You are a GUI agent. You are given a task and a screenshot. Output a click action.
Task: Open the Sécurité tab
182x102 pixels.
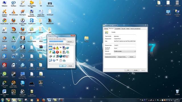point(123,29)
